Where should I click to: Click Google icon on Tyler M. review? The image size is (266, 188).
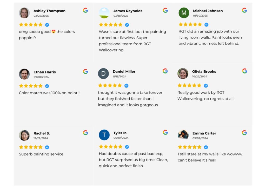(165, 132)
